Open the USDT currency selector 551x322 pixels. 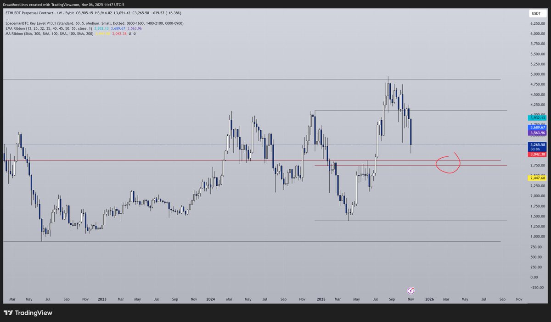tap(536, 14)
